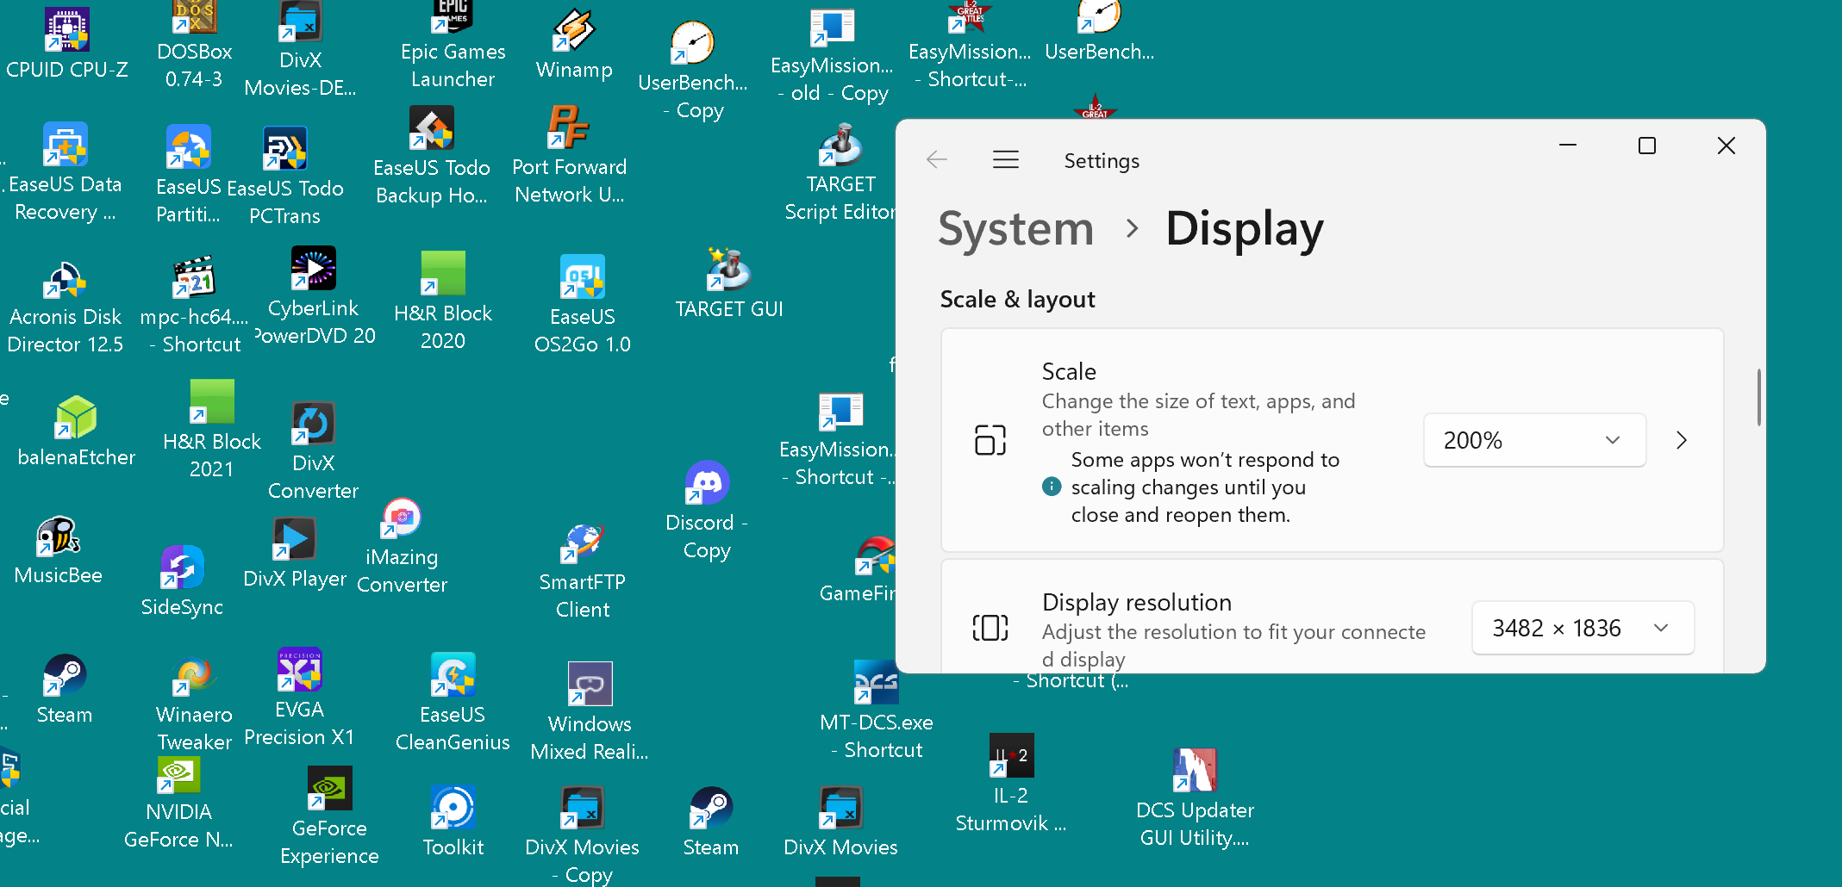The width and height of the screenshot is (1842, 887).
Task: Minimize the Settings window
Action: (1568, 146)
